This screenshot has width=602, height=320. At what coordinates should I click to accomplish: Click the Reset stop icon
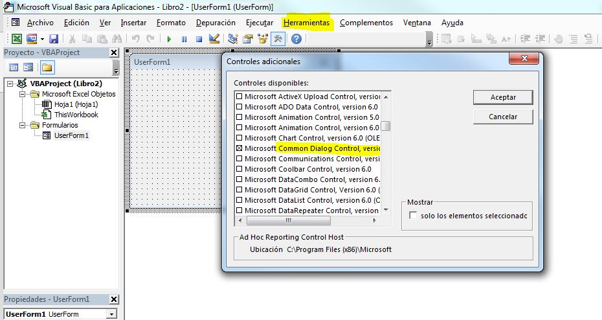(x=199, y=39)
